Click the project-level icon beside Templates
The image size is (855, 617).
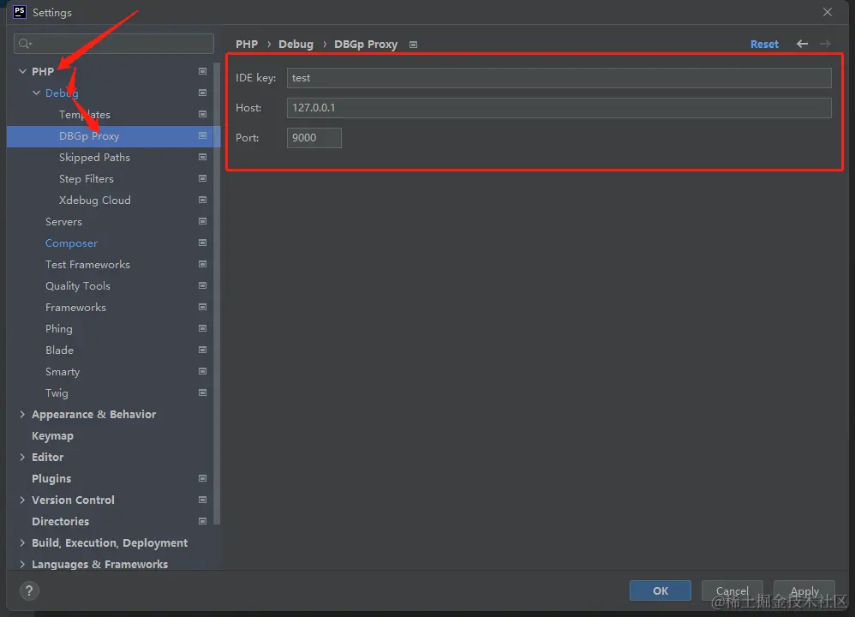[202, 114]
